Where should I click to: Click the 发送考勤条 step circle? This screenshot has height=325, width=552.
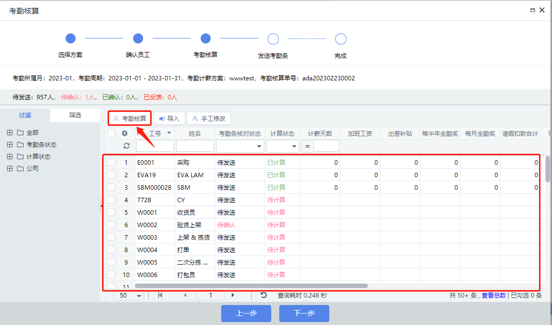(x=273, y=38)
